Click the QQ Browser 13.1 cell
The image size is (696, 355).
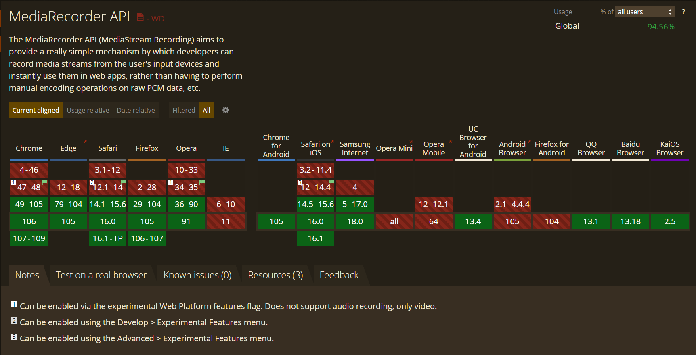tap(591, 221)
